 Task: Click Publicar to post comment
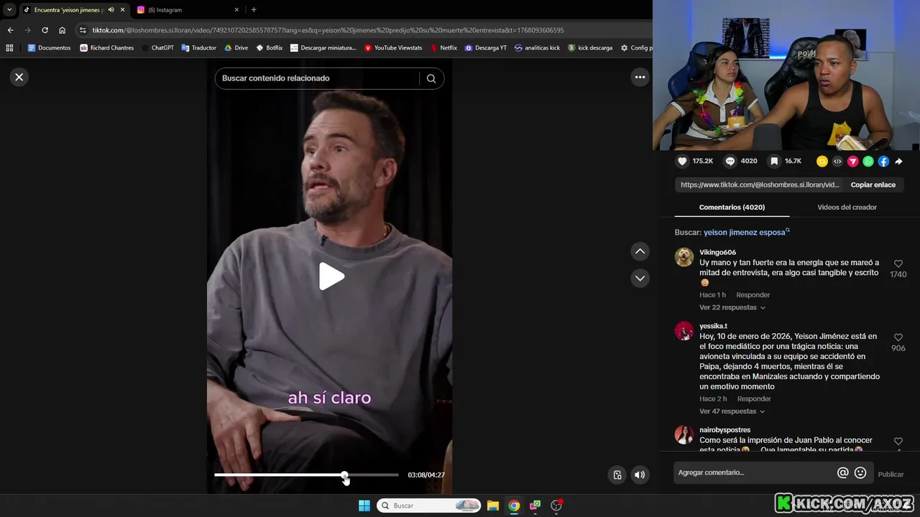click(891, 474)
